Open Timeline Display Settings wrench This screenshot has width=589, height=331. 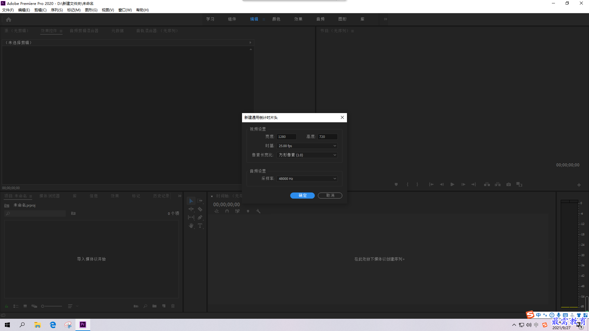coord(258,211)
